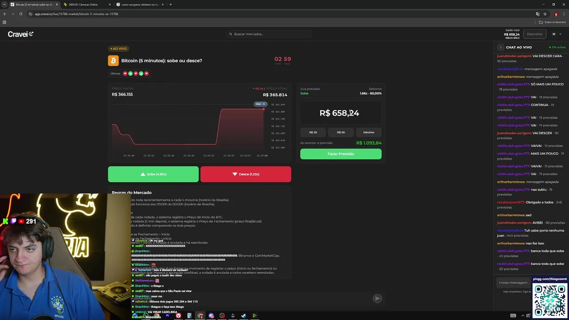Choose Desce (1.23x) prediction
This screenshot has height=320, width=569.
[246, 174]
